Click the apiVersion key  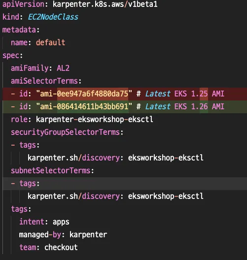pos(23,4)
